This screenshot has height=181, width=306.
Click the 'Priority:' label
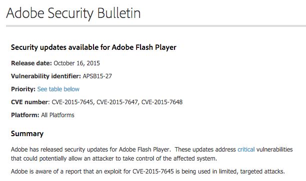click(23, 89)
